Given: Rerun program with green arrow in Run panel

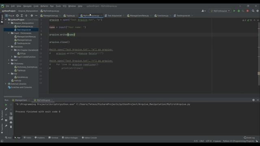Looking at the screenshot, I should pos(6,105).
